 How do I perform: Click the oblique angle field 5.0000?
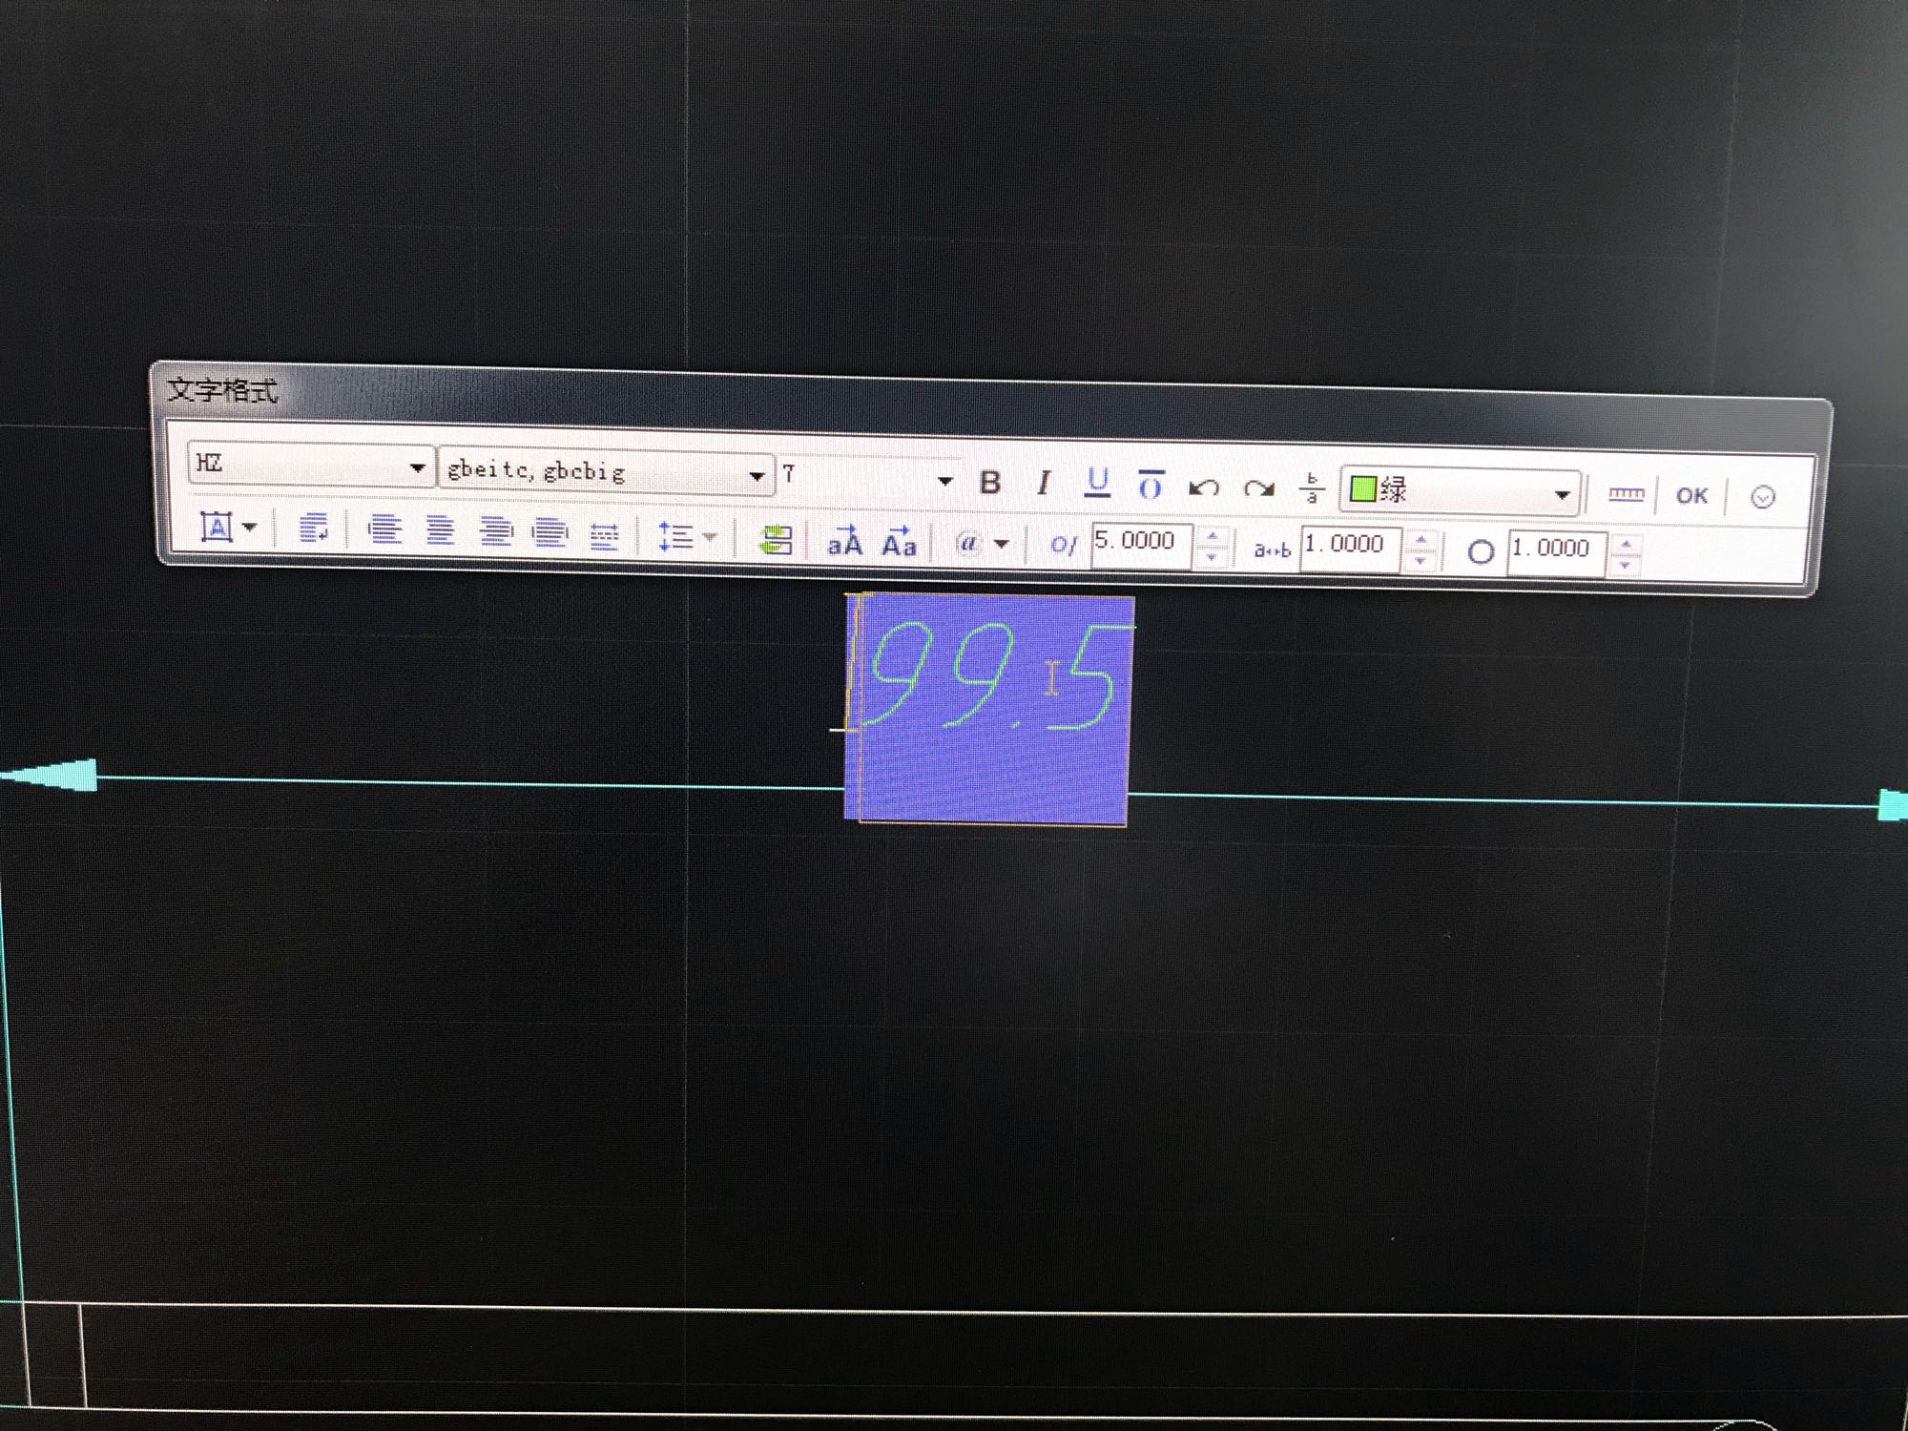pos(1141,545)
